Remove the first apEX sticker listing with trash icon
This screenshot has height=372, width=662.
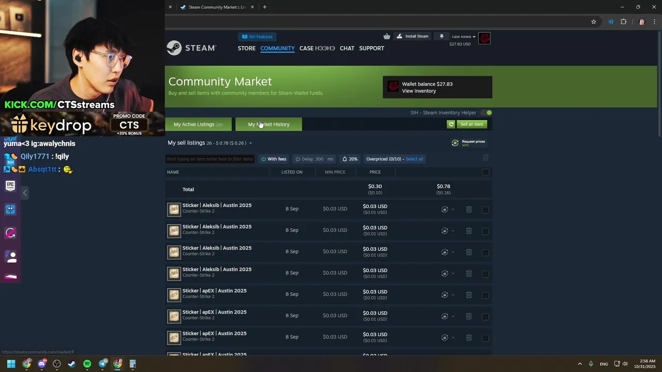[469, 295]
